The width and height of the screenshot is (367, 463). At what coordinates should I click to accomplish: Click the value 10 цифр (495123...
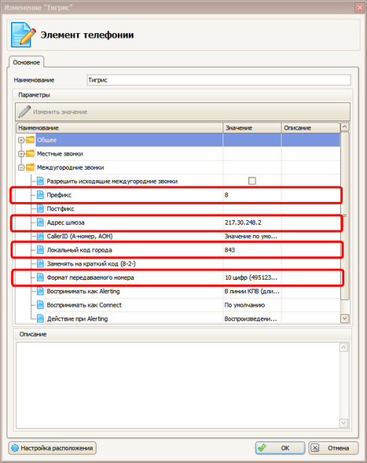click(251, 277)
